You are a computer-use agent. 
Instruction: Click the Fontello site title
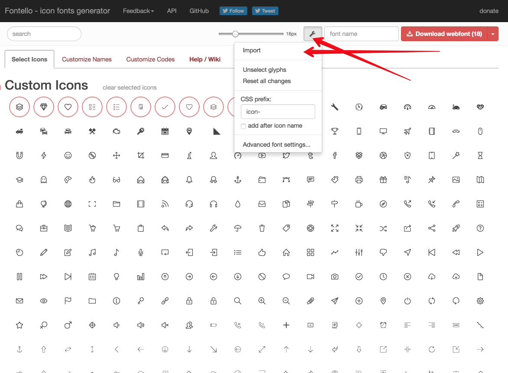[57, 11]
